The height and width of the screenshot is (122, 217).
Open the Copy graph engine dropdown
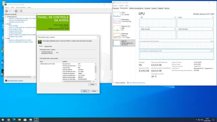coord(177,18)
